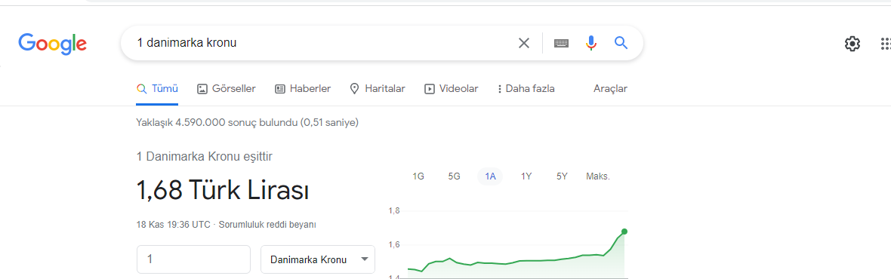
Task: Click the blue magnifier search icon
Action: 621,42
